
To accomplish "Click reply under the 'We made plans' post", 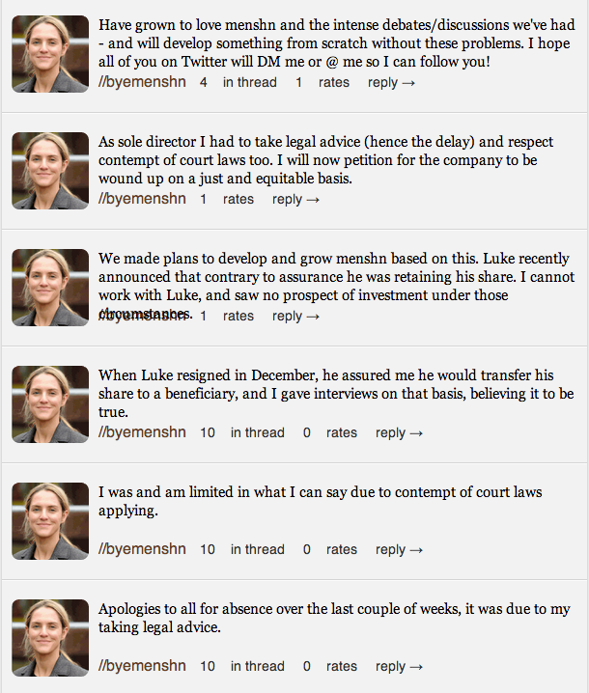I will [295, 317].
